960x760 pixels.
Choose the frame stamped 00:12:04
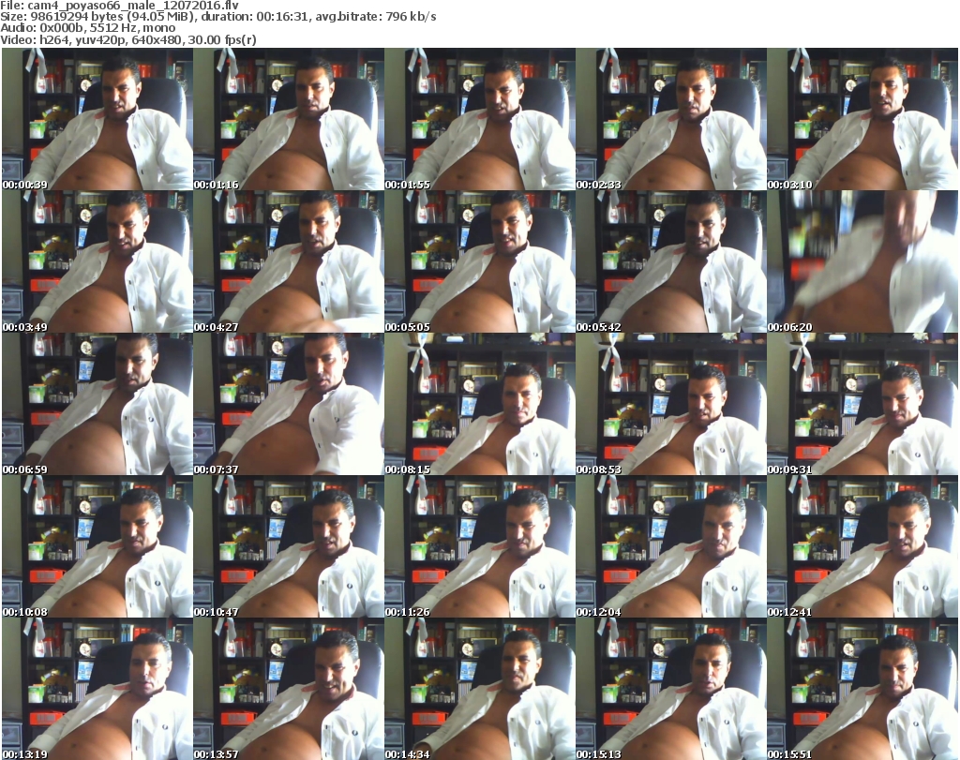tap(670, 547)
